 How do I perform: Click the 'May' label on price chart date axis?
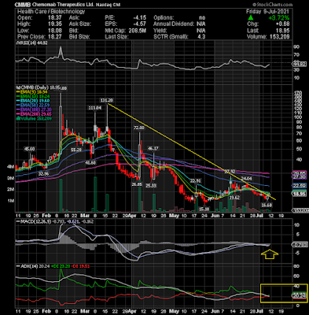tap(174, 216)
